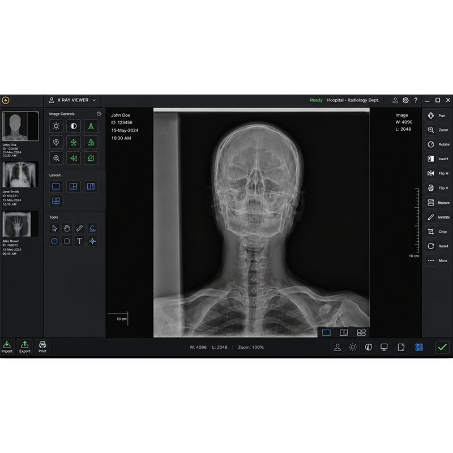Select Alex Brown hand X-ray thumbnail
The height and width of the screenshot is (453, 453).
point(20,224)
